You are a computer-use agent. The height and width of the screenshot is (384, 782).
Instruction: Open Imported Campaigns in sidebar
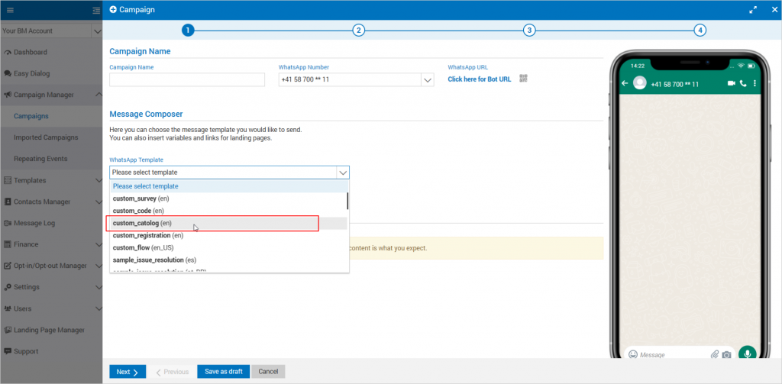pyautogui.click(x=46, y=137)
